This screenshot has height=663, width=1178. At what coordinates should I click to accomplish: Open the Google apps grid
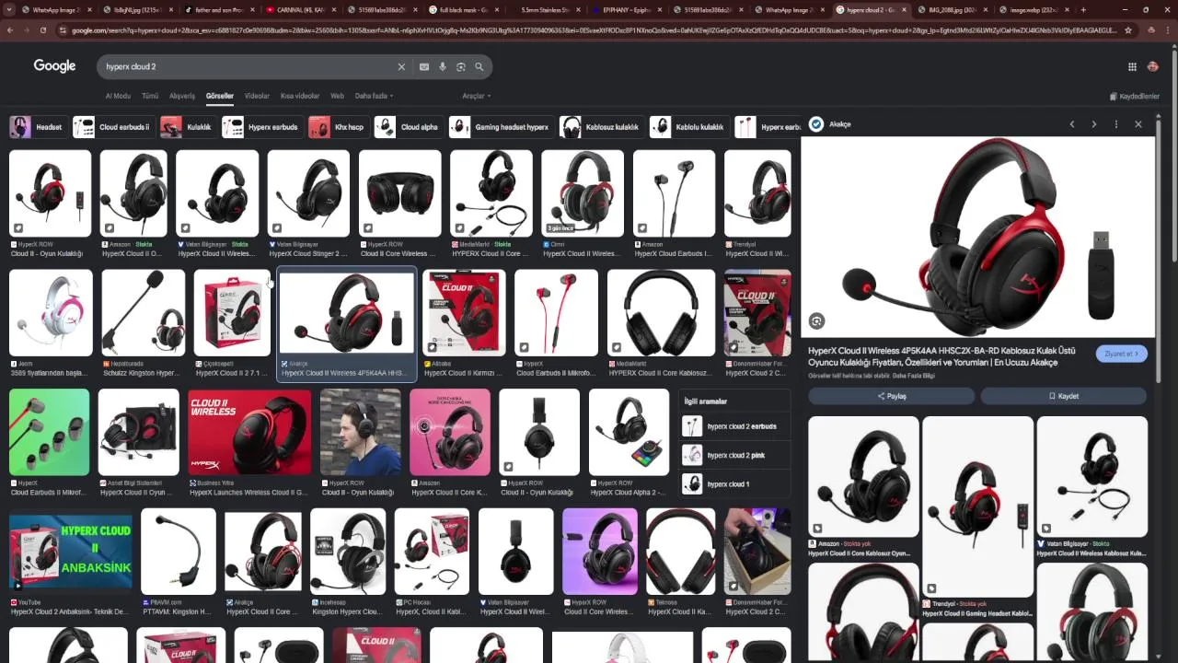1132,66
